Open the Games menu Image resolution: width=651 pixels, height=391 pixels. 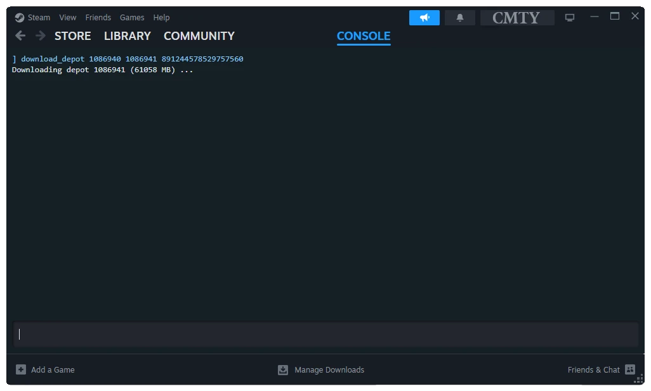132,17
